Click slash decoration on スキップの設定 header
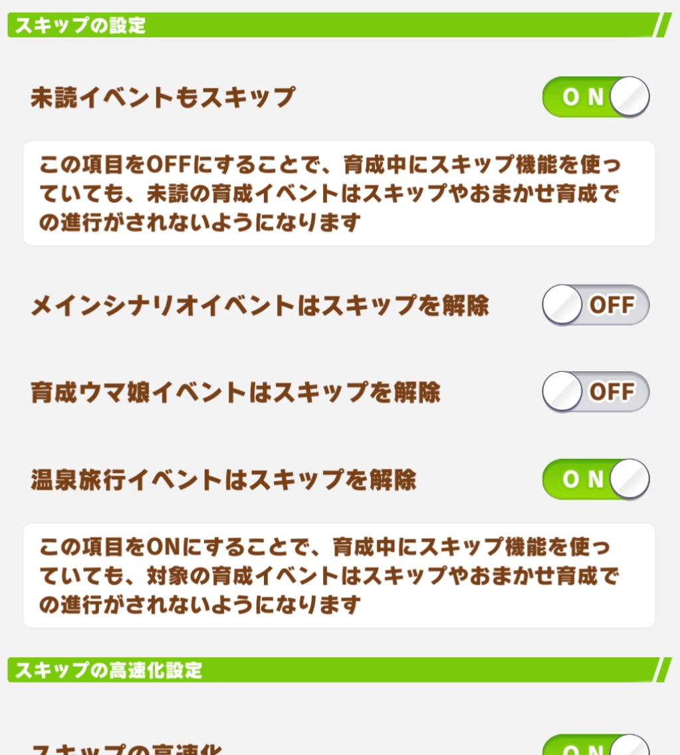The height and width of the screenshot is (755, 680). pyautogui.click(x=663, y=25)
